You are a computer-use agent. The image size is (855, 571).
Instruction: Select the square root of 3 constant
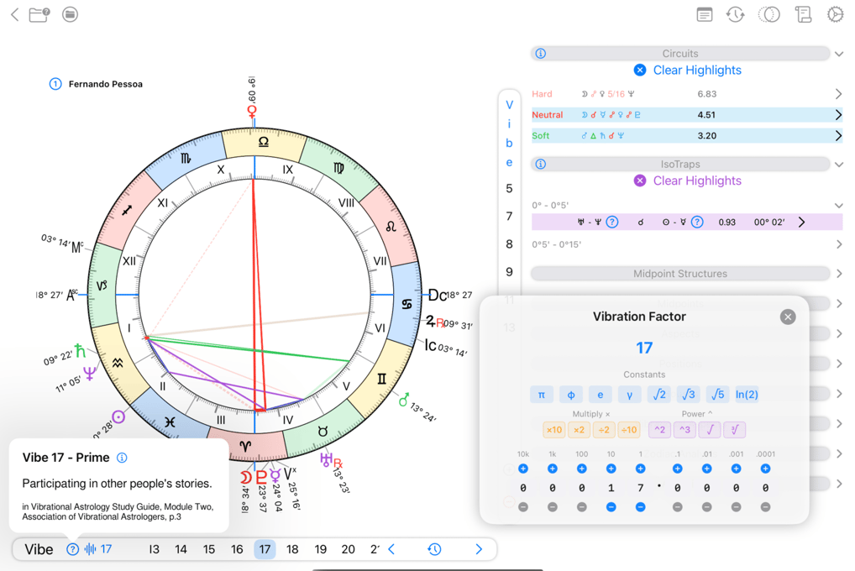(x=689, y=395)
